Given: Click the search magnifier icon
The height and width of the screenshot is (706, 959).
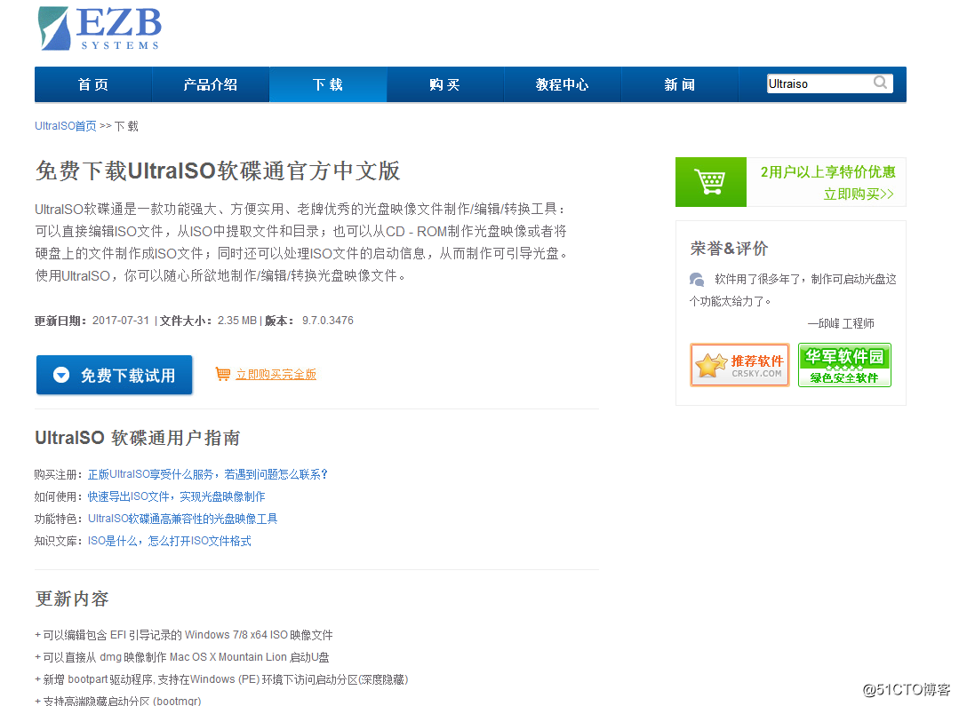Looking at the screenshot, I should point(880,83).
